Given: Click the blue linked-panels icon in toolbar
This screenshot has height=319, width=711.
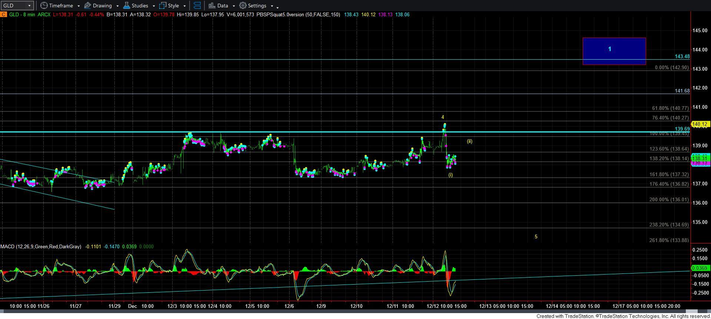Looking at the screenshot, I should [197, 6].
